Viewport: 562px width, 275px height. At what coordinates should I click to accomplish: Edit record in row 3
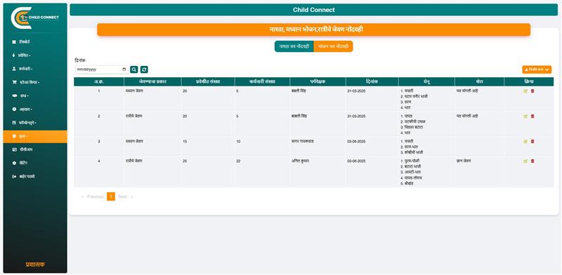point(525,142)
